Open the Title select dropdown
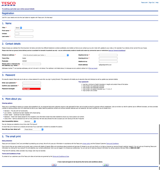Image resolution: width=160 pixels, height=170 pixels. (x=18, y=28)
